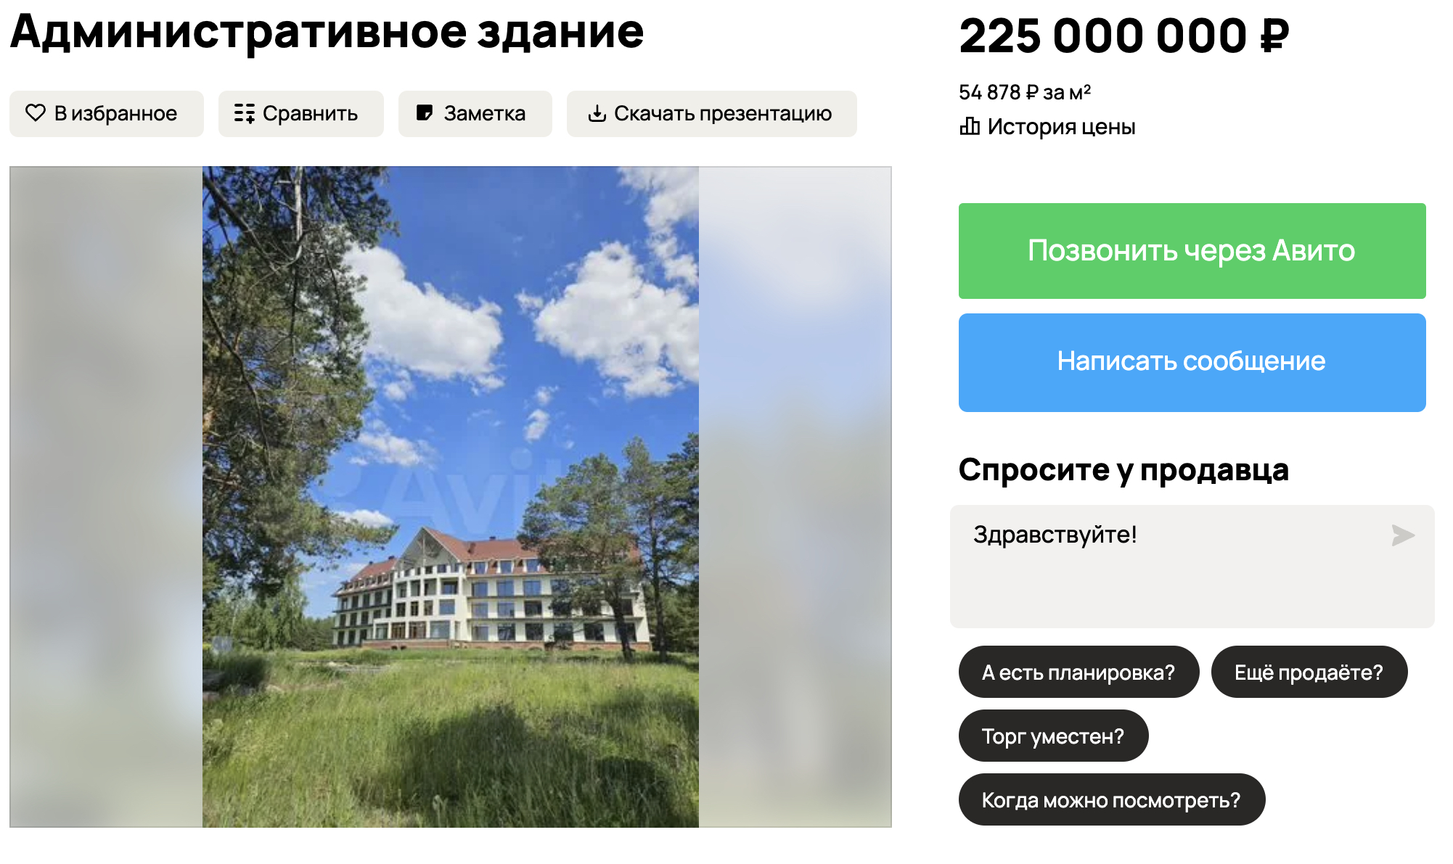Click blurred right side of photo gallery
This screenshot has height=864, width=1453.
795,497
